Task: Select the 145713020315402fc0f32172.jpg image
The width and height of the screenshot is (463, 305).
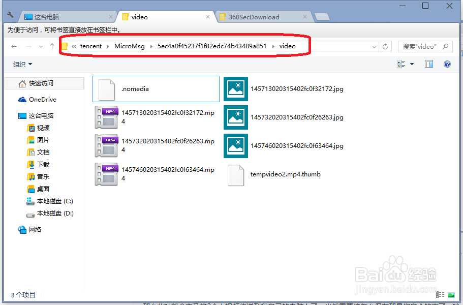Action: pos(284,89)
